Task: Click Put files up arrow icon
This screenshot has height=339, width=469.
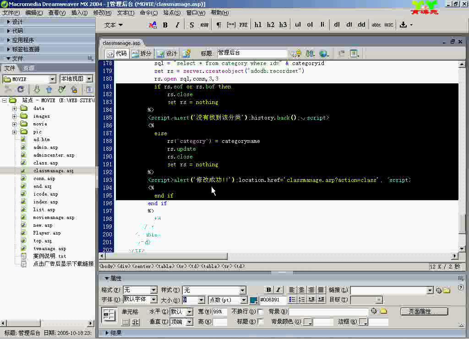Action: click(x=49, y=89)
